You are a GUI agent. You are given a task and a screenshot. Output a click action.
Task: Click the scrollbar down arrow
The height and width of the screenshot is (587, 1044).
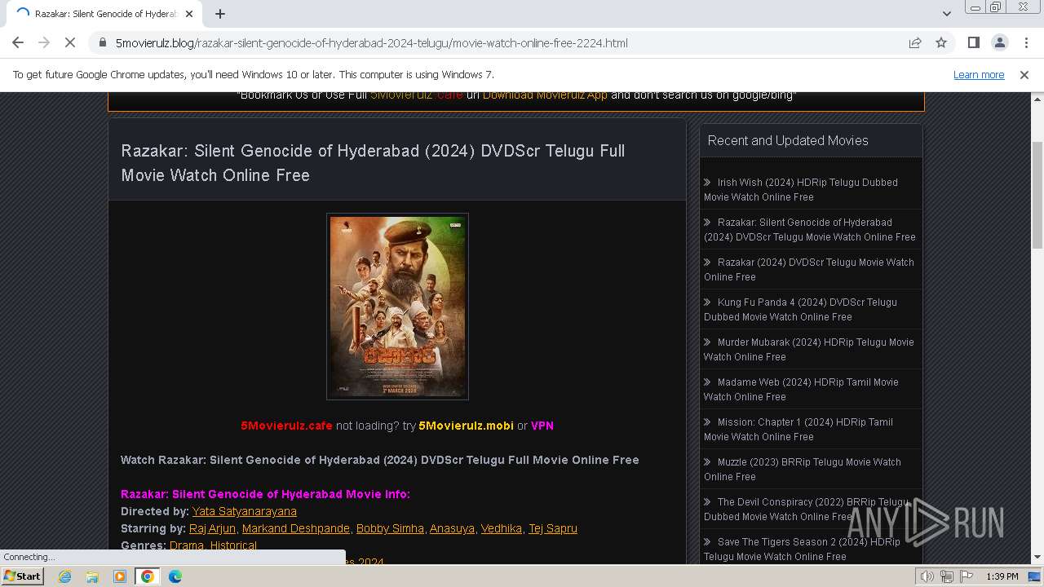tap(1037, 558)
